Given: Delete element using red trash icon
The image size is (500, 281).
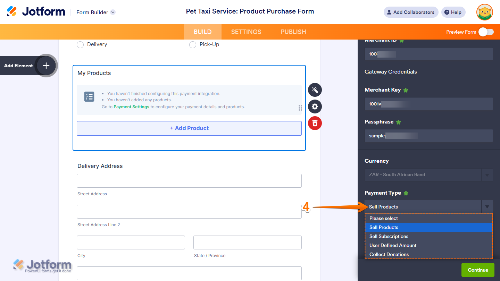Looking at the screenshot, I should 315,123.
